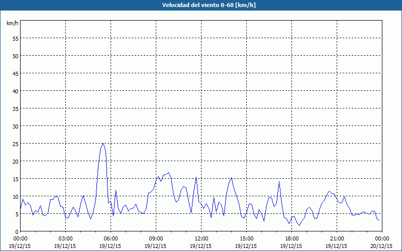
Task: Click the y-axis value 50
Action: [16, 56]
